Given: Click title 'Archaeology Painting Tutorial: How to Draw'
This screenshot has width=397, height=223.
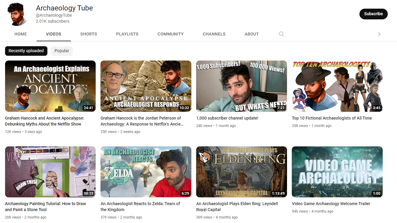Looking at the screenshot, I should point(45,207).
